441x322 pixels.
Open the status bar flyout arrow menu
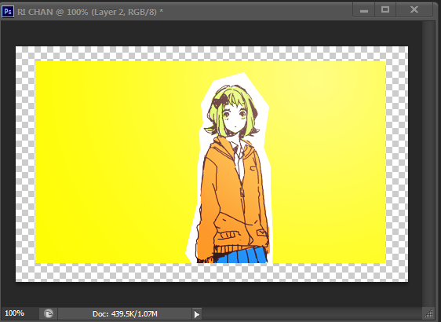pos(197,314)
